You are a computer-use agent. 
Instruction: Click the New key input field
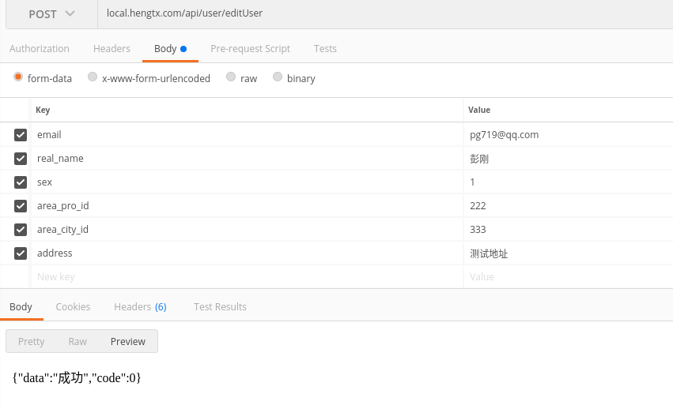(248, 277)
